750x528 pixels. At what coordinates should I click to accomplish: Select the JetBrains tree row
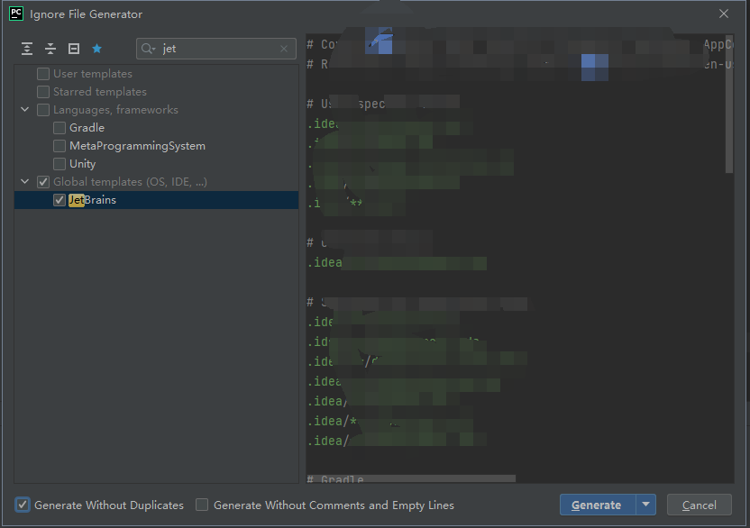157,200
